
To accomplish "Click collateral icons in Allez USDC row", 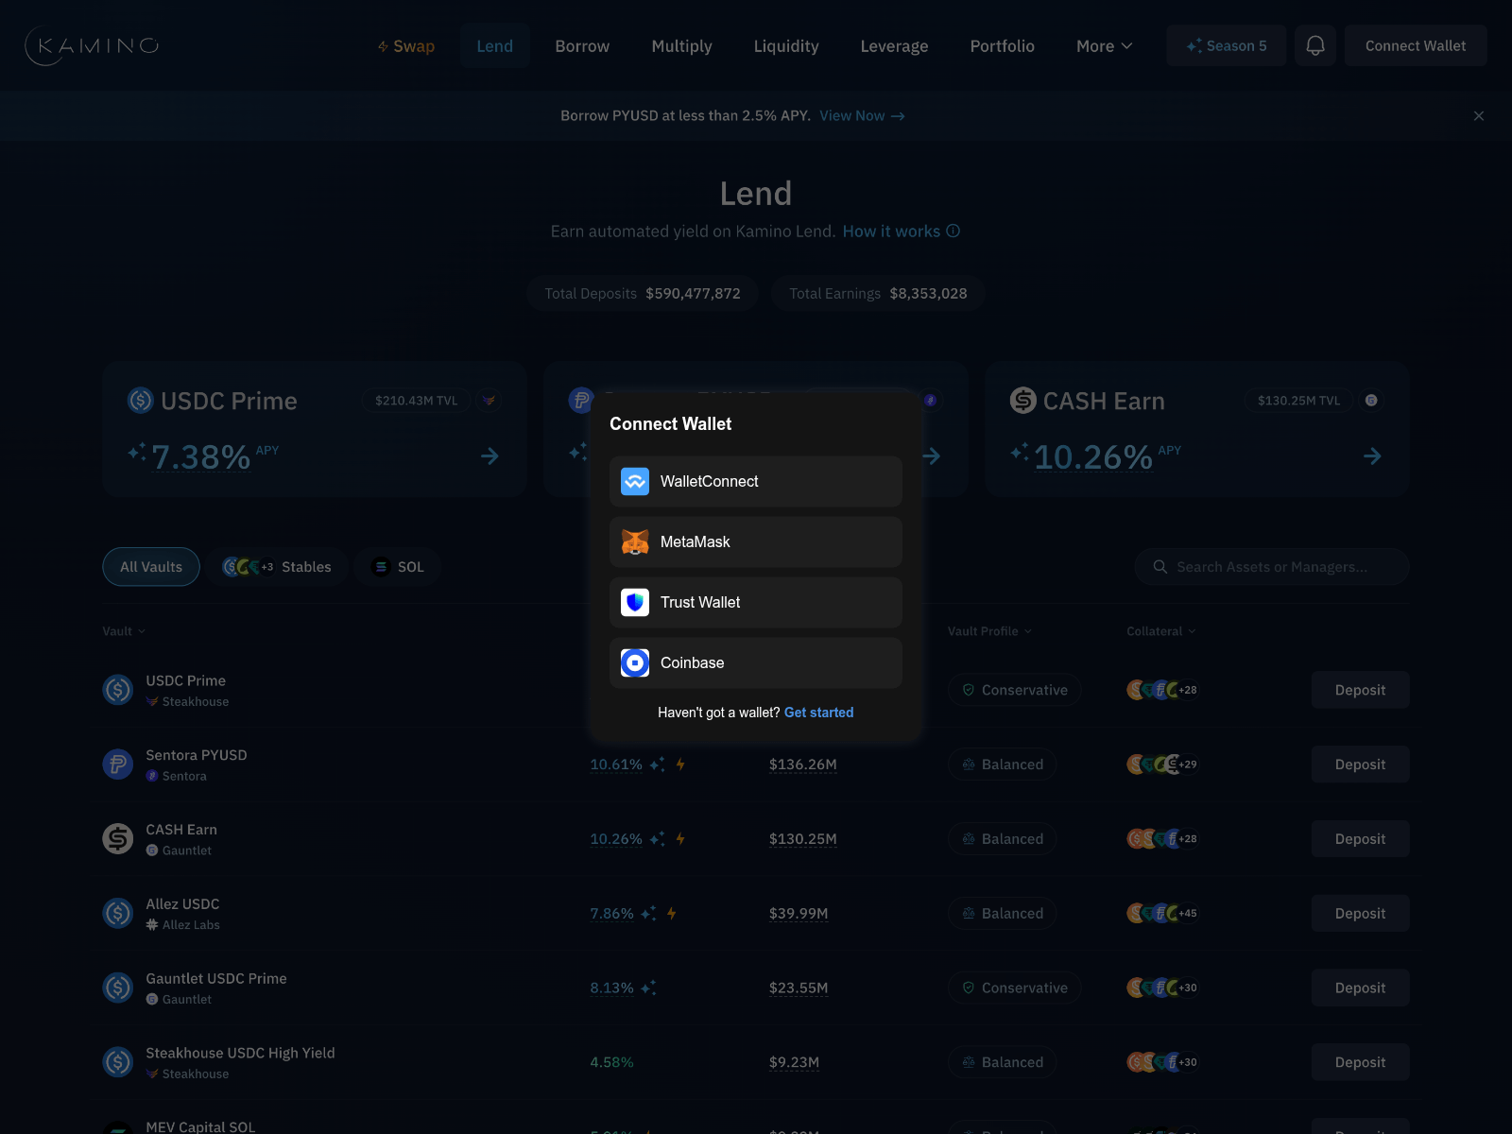I will 1162,914.
